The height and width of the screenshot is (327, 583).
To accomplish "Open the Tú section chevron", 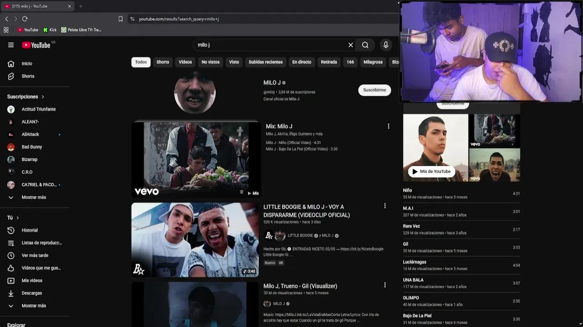I will tap(18, 218).
